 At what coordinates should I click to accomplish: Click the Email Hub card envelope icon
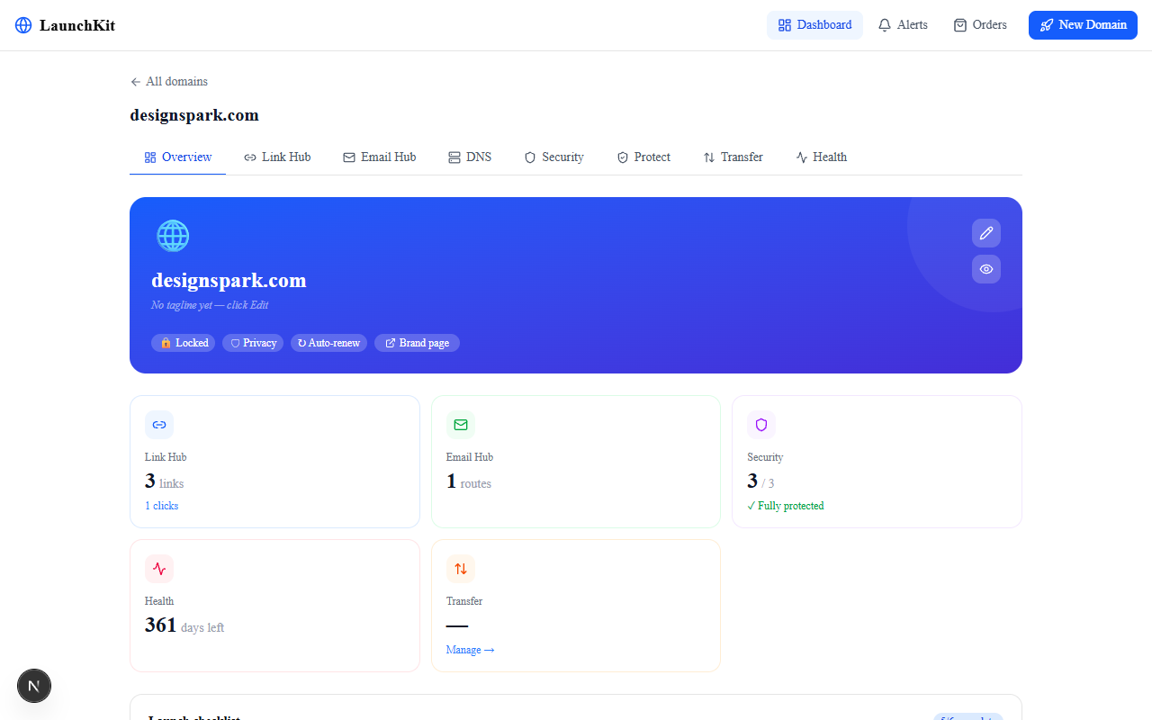pos(461,425)
